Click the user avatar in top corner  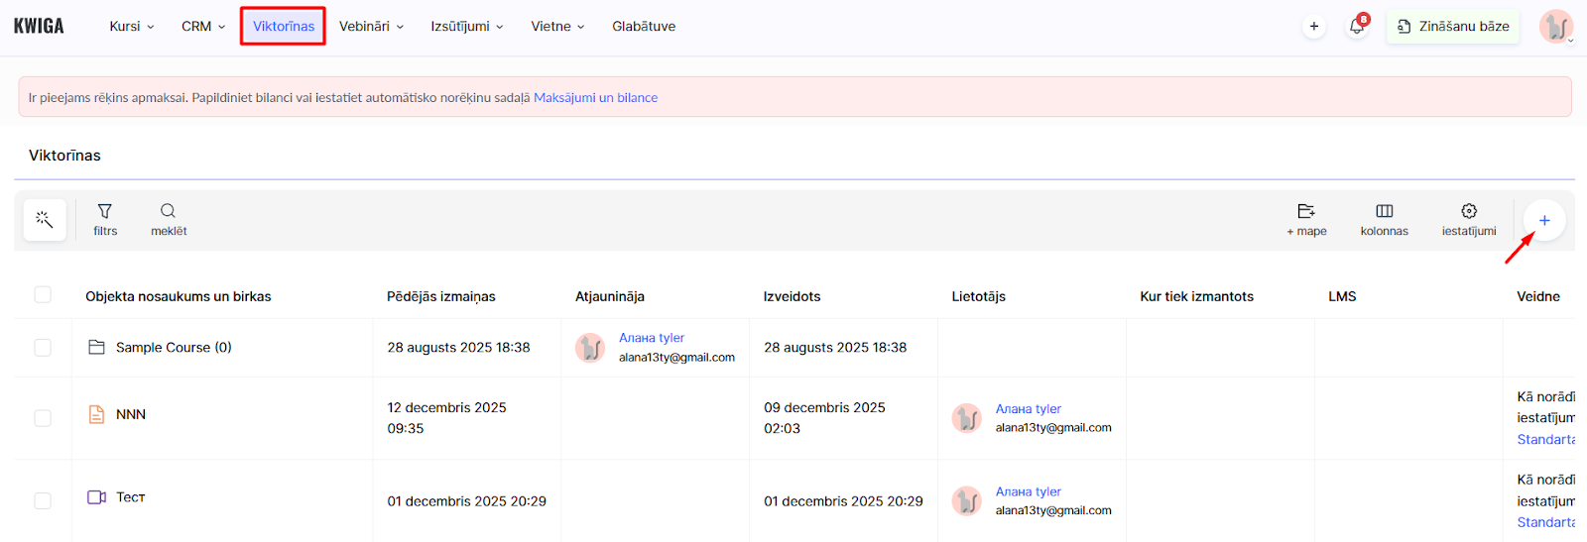tap(1555, 27)
